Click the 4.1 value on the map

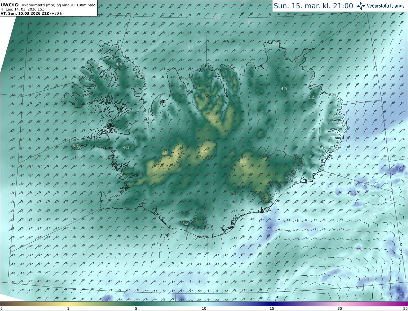coord(126,148)
